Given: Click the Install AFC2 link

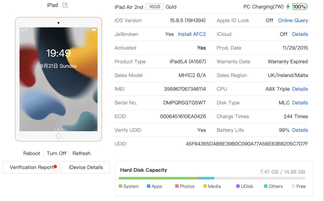Looking at the screenshot, I should point(192,34).
